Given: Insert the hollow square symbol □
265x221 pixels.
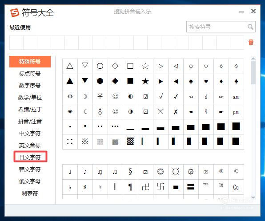Looking at the screenshot, I should [130, 66].
